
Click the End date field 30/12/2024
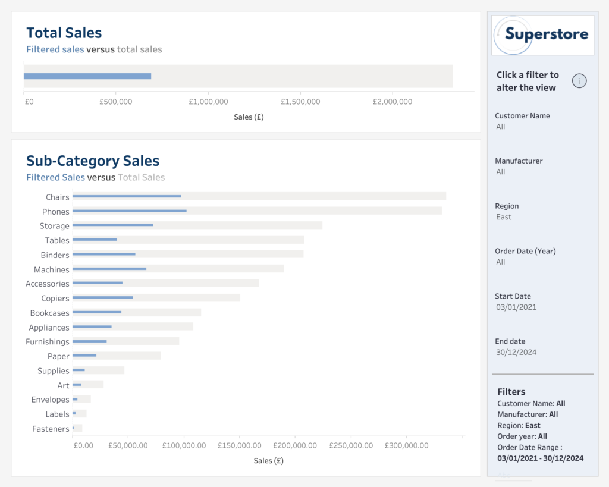[516, 352]
